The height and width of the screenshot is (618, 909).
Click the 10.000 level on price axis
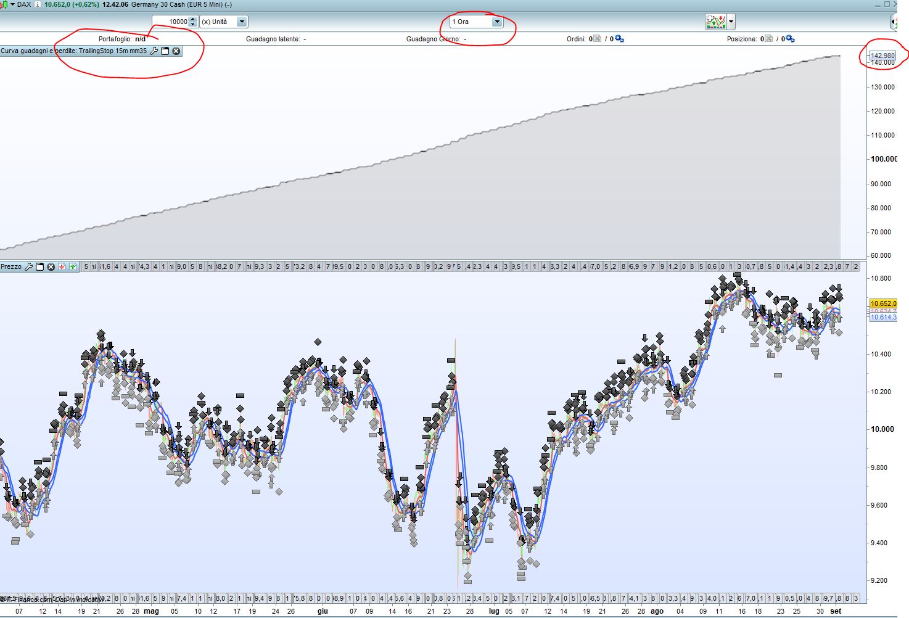pyautogui.click(x=882, y=429)
